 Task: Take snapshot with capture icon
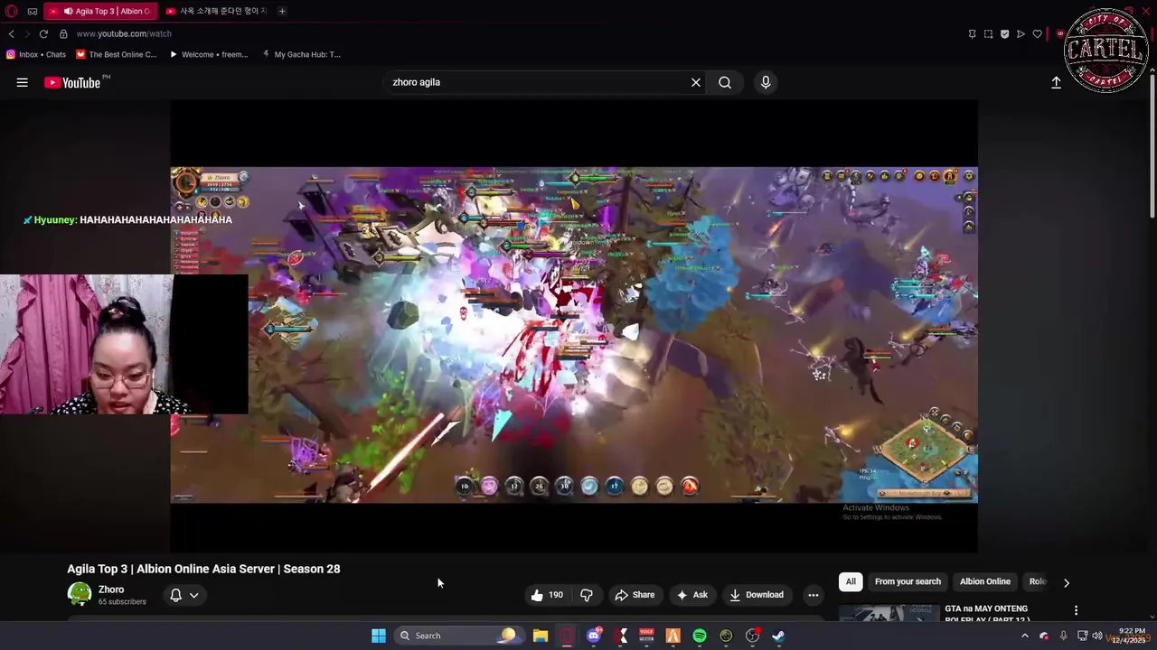[988, 33]
